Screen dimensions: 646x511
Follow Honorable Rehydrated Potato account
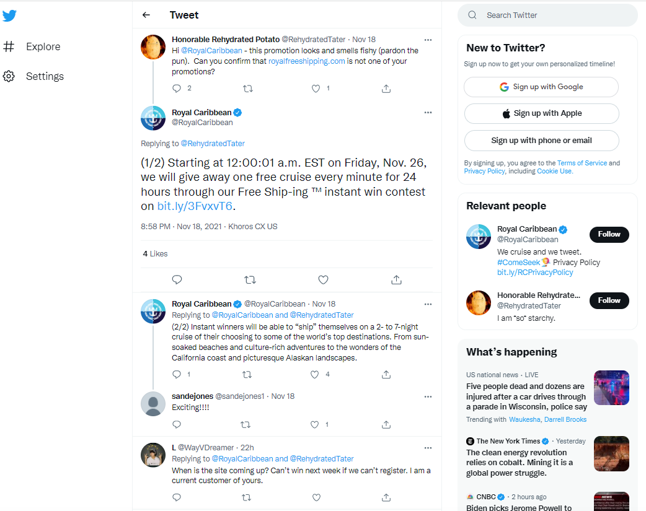tap(609, 300)
